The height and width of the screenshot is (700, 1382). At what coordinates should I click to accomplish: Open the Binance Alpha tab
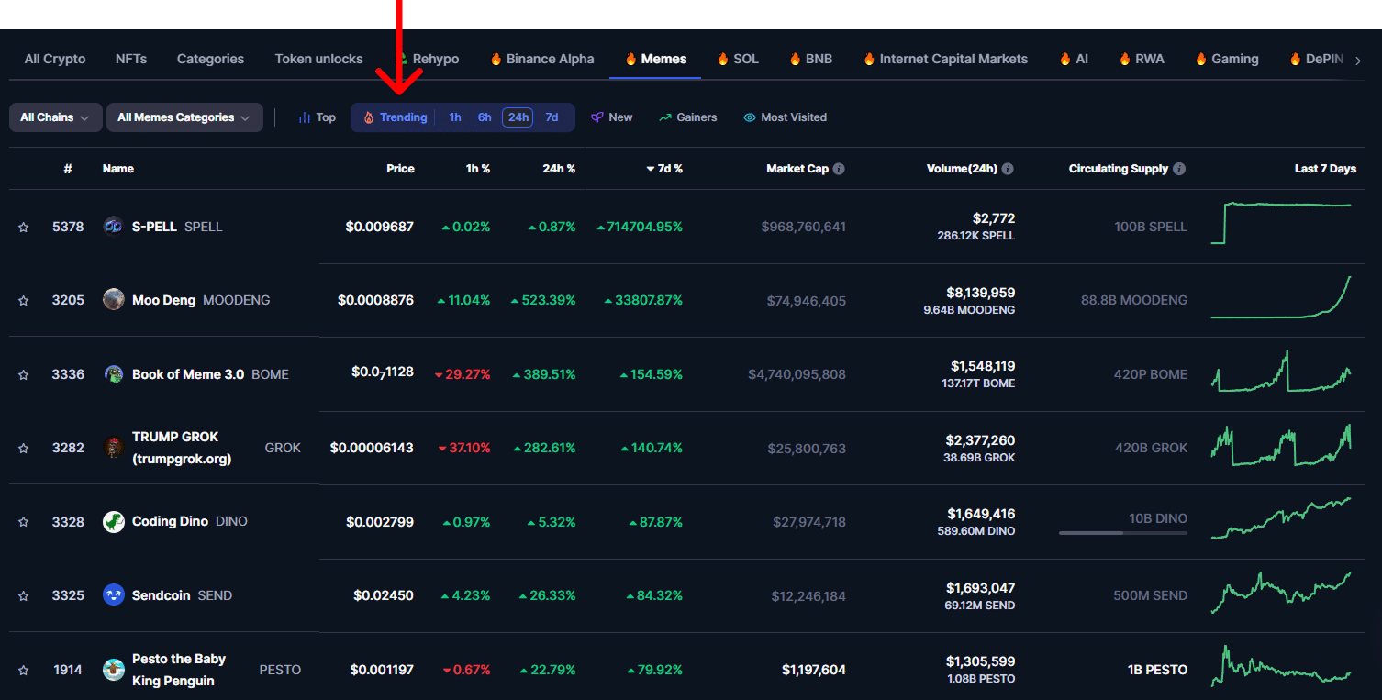[x=541, y=59]
